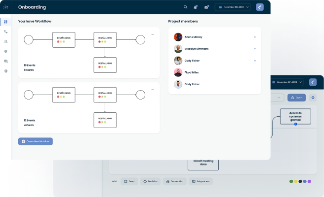Open the settings gear icon in the sidebar
Image resolution: width=324 pixels, height=197 pixels.
[6, 71]
